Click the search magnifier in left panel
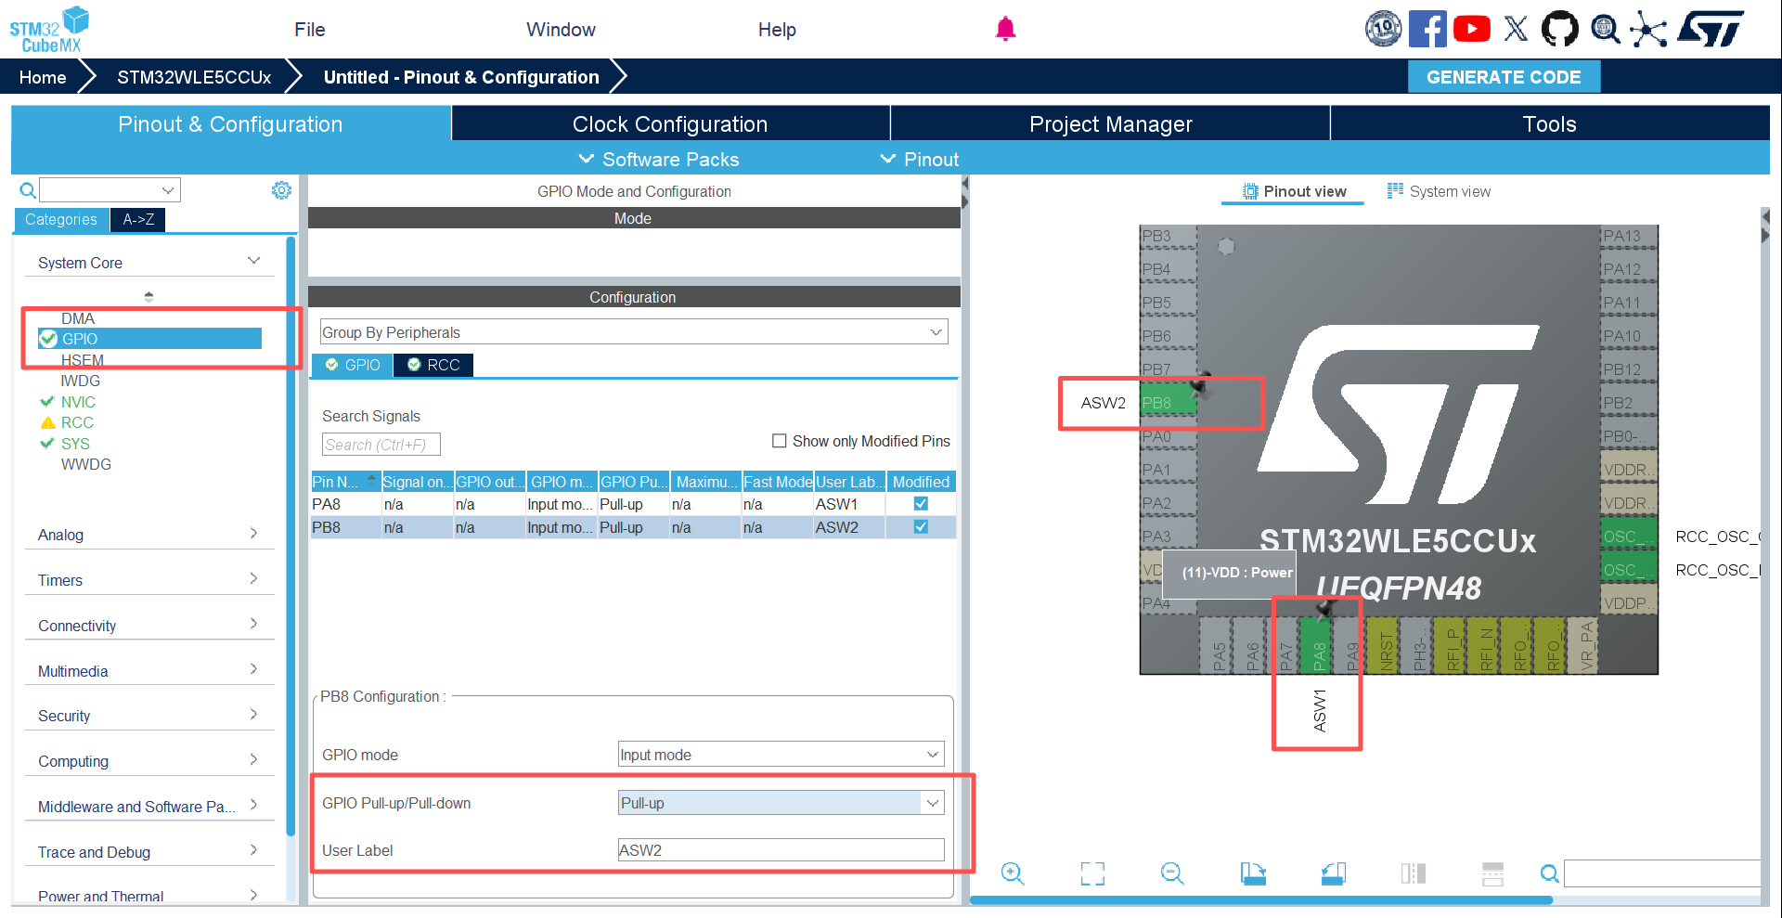The image size is (1782, 918). [28, 190]
